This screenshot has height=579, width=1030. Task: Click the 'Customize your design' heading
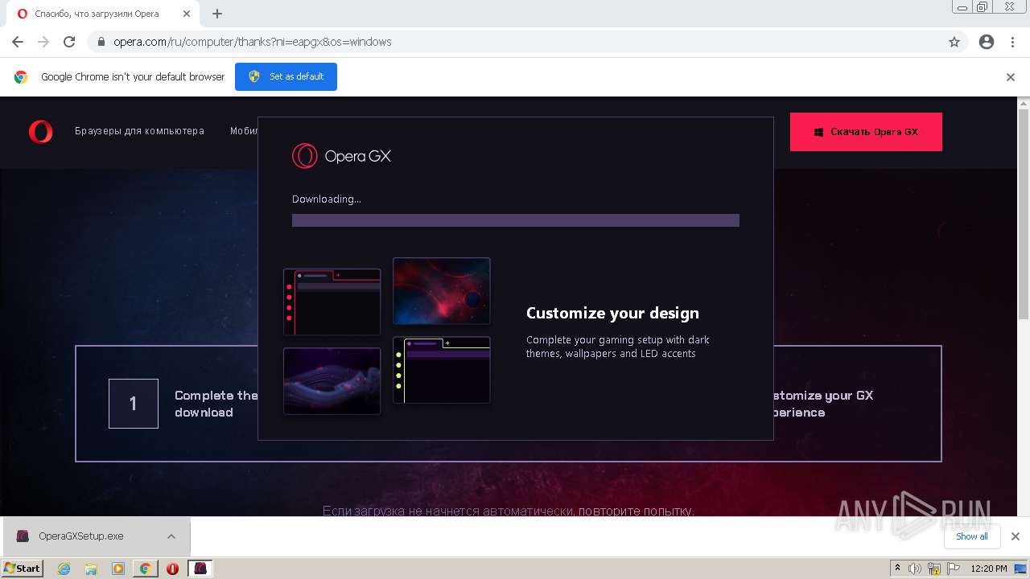point(612,313)
